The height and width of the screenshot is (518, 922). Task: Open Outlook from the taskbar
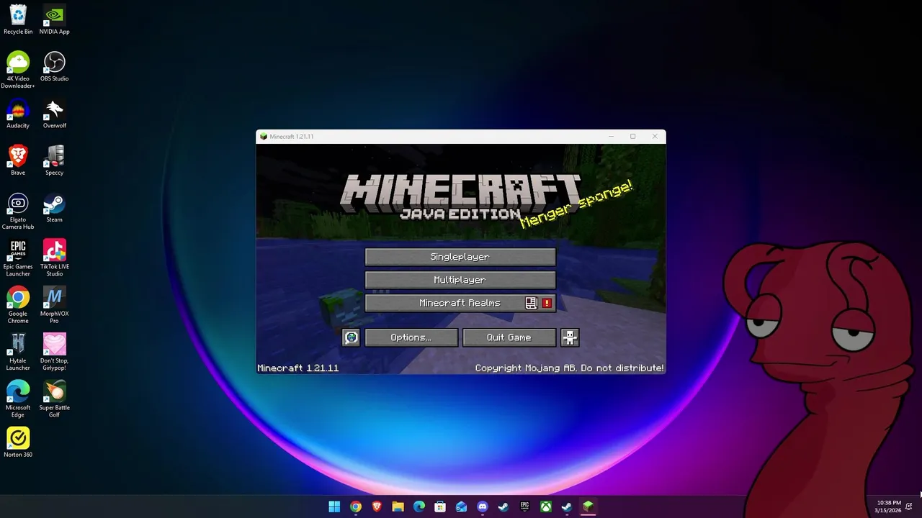(x=461, y=507)
